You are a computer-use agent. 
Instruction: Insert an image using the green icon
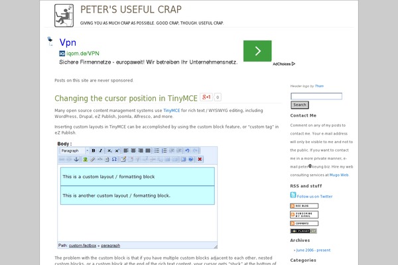click(x=86, y=159)
